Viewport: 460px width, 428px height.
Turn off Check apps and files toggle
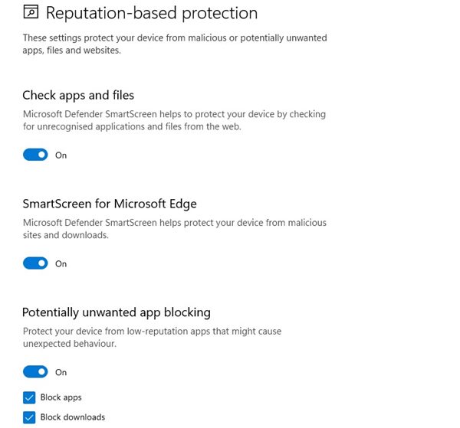(35, 155)
